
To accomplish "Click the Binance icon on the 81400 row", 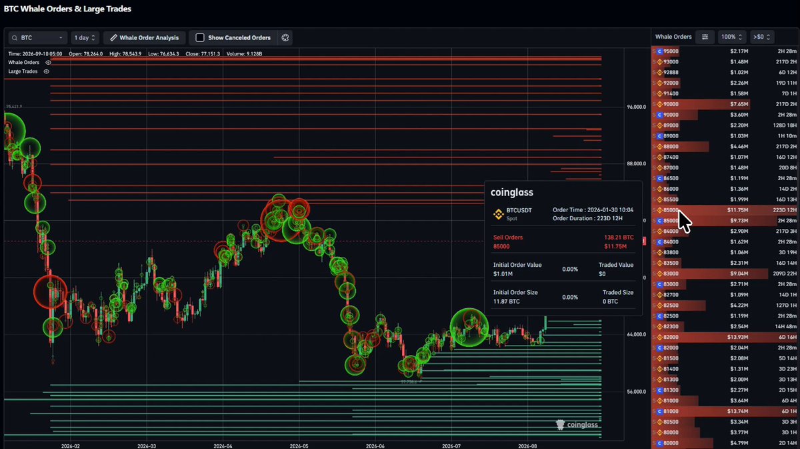I will click(660, 368).
